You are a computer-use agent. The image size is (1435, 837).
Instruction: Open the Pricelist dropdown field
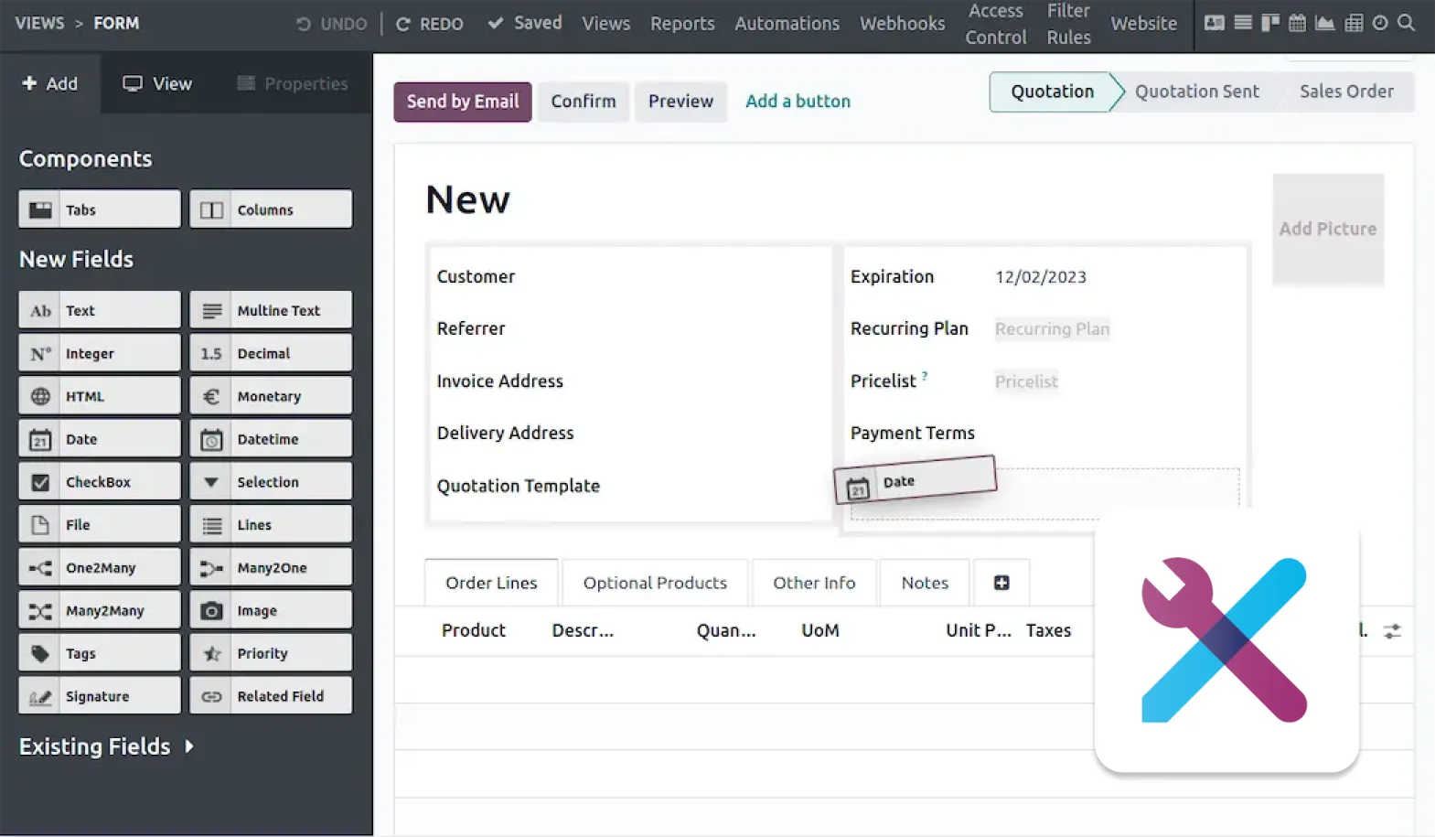(x=1026, y=381)
